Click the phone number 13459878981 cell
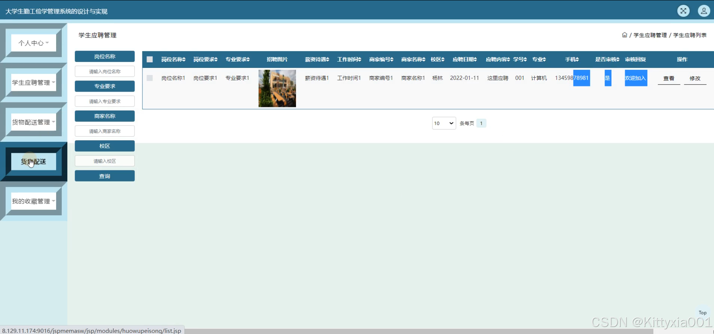This screenshot has height=334, width=714. 572,78
